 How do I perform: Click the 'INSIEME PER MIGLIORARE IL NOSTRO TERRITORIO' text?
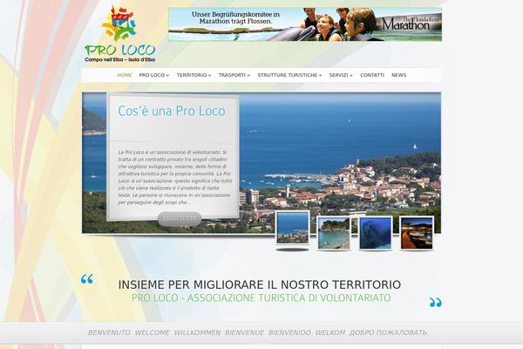[x=260, y=285]
